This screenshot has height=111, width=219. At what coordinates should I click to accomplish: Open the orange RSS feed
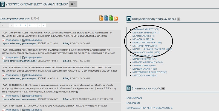pos(116,18)
